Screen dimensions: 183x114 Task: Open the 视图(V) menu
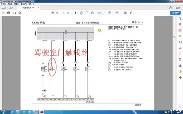17,4
